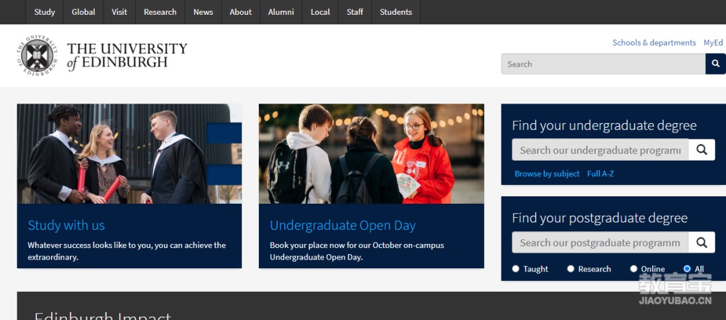Open the Full A-Z link
Image resolution: width=726 pixels, height=320 pixels.
point(600,173)
